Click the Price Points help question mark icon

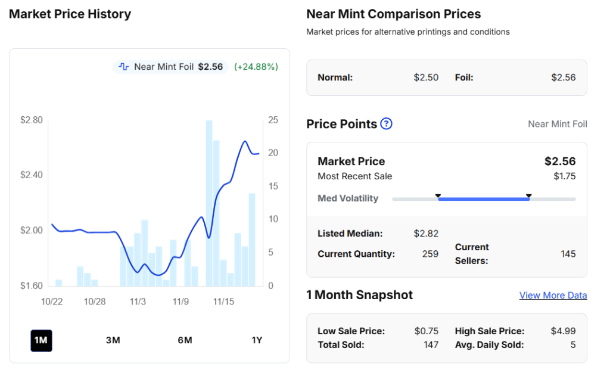point(386,124)
